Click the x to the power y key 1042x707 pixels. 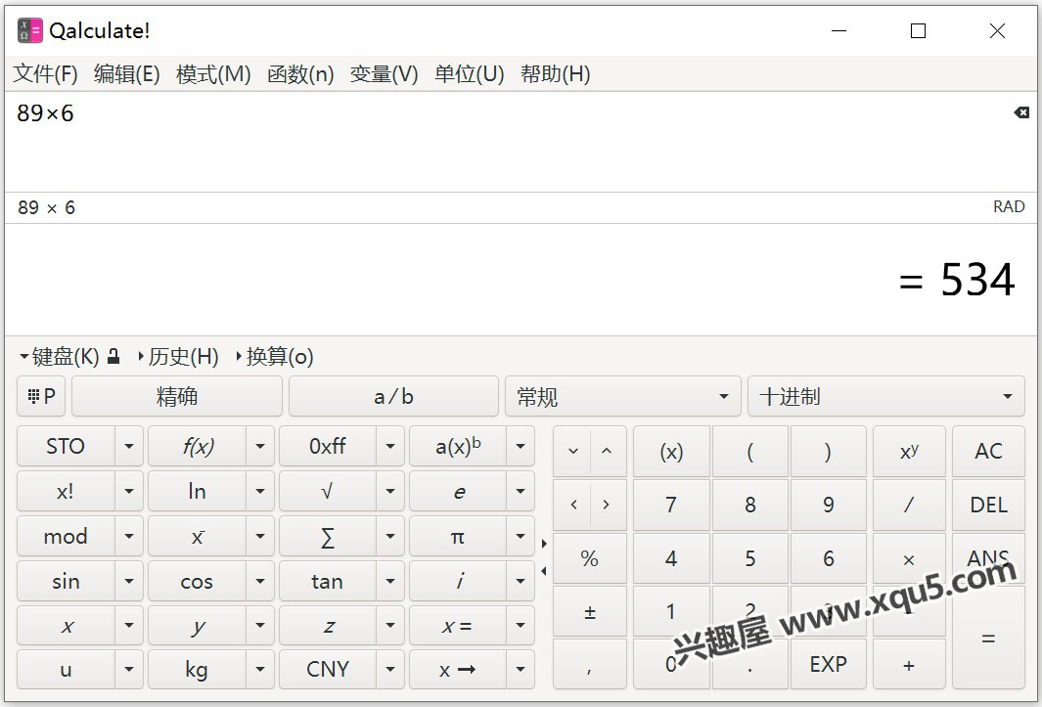(908, 451)
